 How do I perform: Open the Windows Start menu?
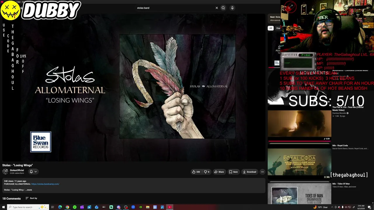(4, 207)
